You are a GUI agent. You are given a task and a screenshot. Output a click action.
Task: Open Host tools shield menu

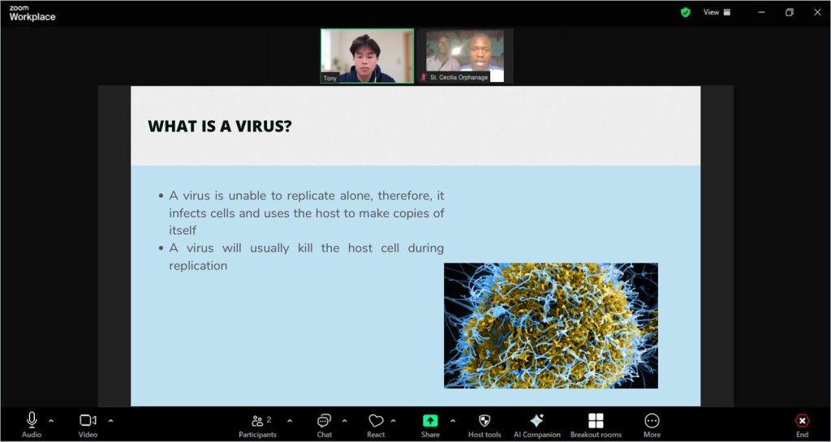pos(484,425)
